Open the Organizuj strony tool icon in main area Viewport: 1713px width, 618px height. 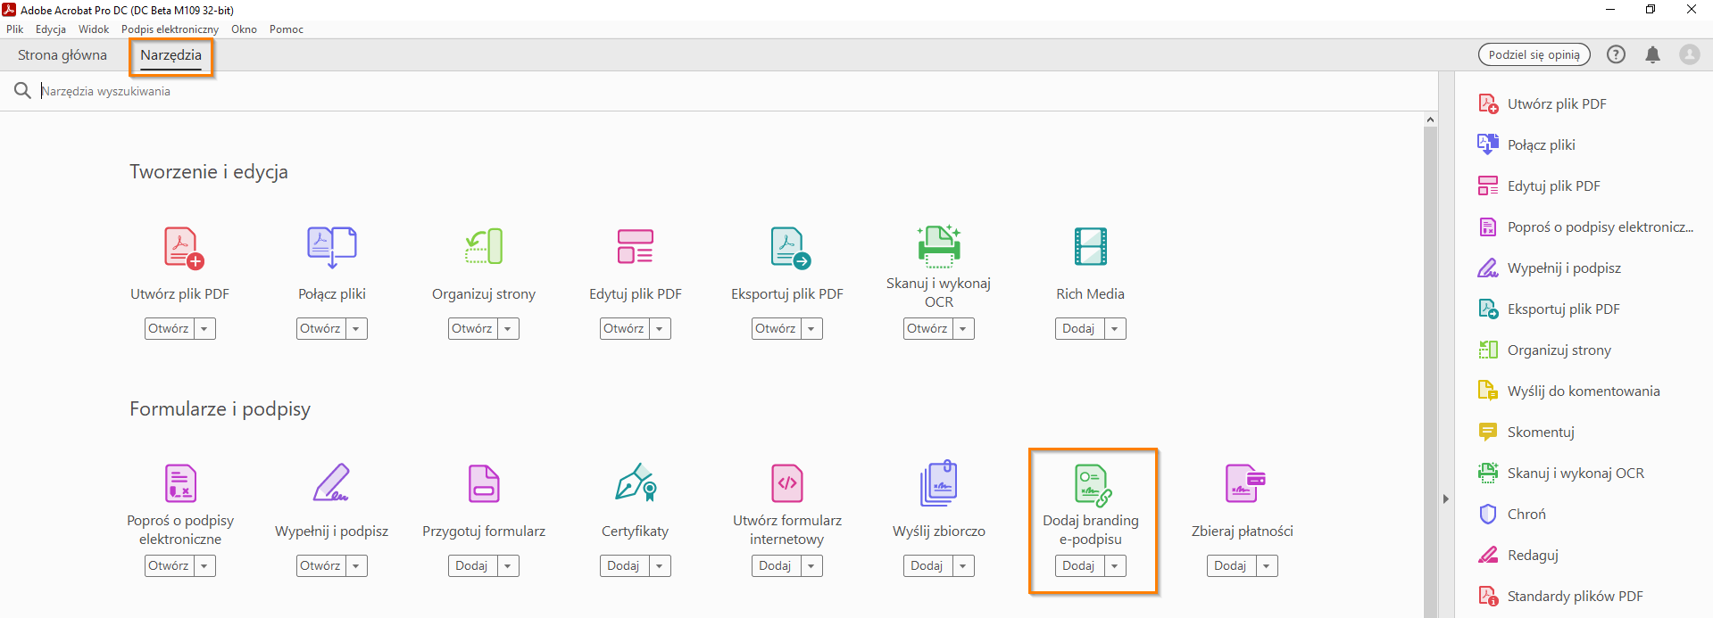484,247
